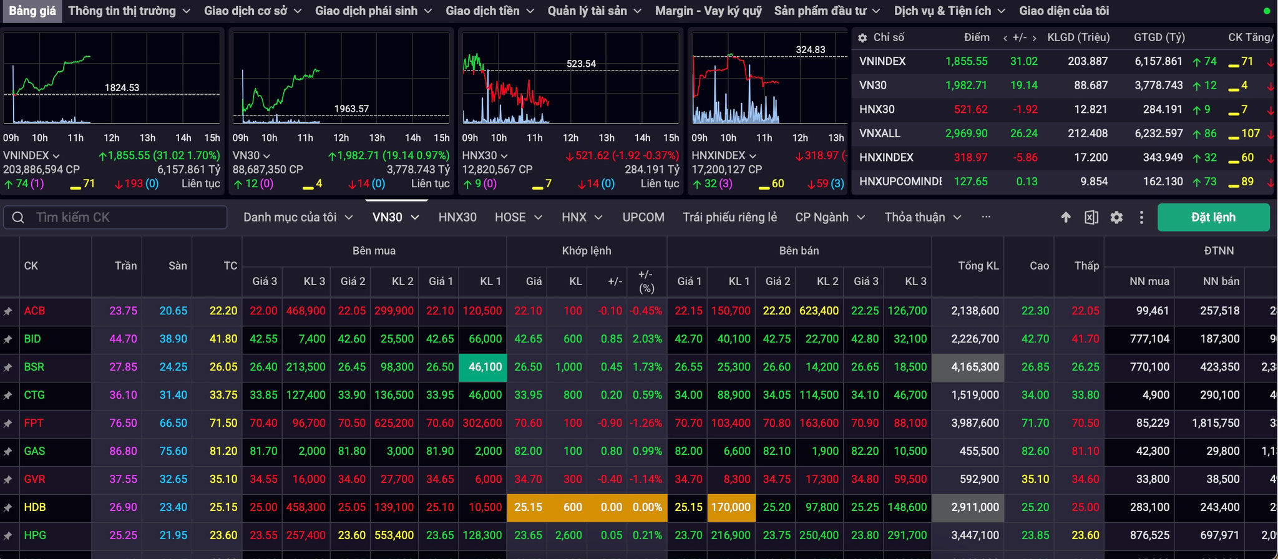
Task: Open the Giao dịch phái sinh menu
Action: click(x=373, y=11)
